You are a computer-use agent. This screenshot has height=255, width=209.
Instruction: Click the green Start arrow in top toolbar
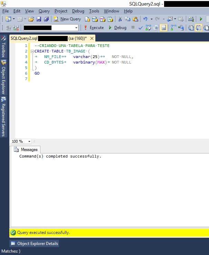click(x=201, y=19)
